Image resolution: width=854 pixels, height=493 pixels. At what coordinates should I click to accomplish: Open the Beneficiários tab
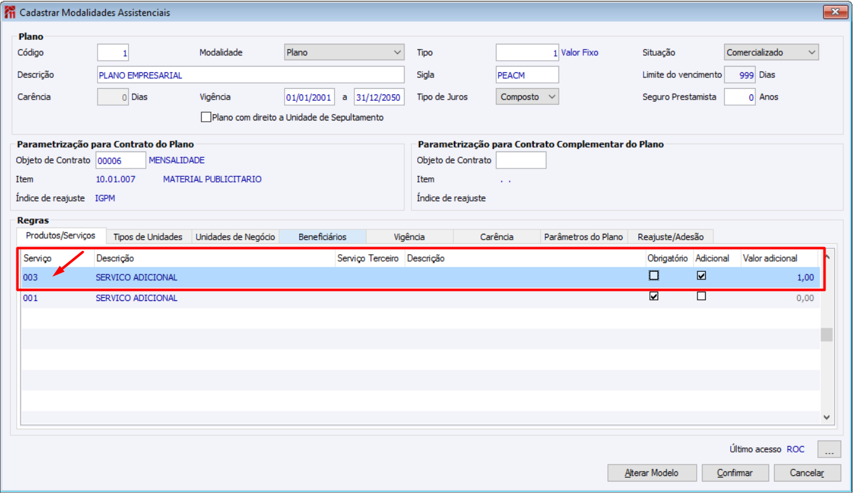tap(323, 237)
